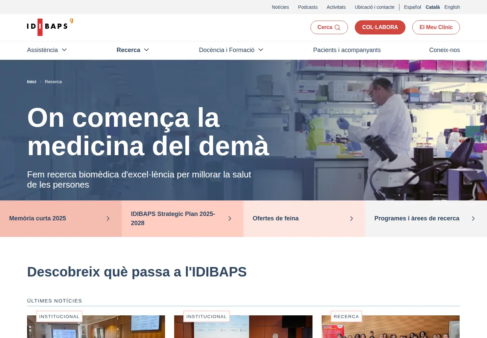Switch language to English
Image resolution: width=487 pixels, height=338 pixels.
pyautogui.click(x=452, y=7)
